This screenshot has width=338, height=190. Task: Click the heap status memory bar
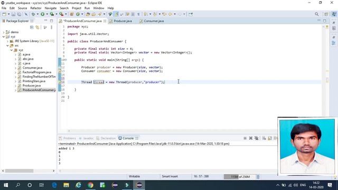tap(239, 177)
